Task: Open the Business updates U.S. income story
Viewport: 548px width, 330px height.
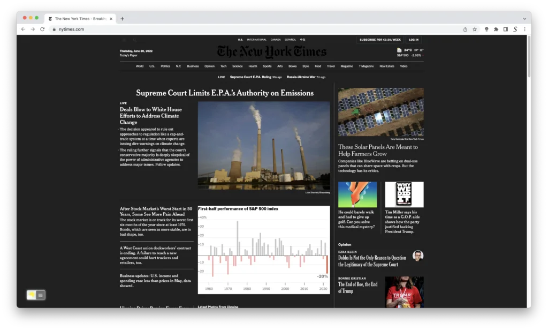Action: click(x=156, y=281)
